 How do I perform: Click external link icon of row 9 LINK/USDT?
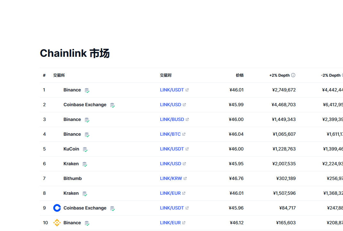[187, 208]
